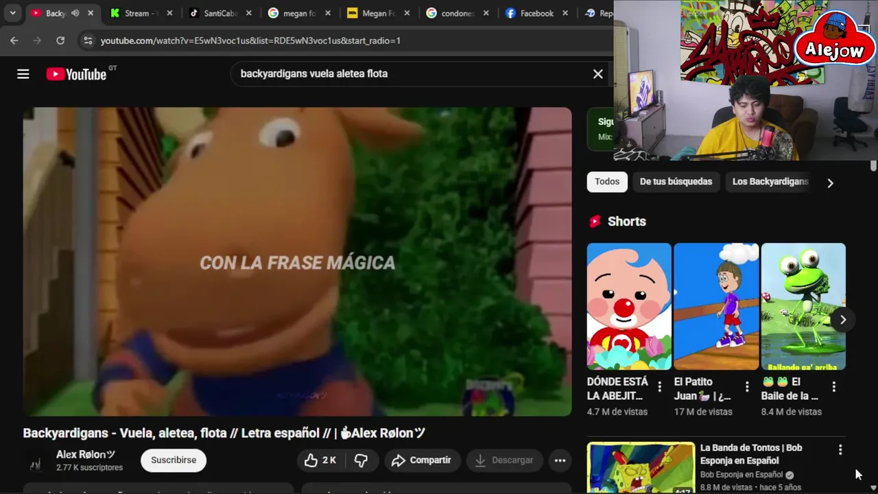Open La Banda de Tontos video title
This screenshot has height=494, width=878.
tap(751, 454)
